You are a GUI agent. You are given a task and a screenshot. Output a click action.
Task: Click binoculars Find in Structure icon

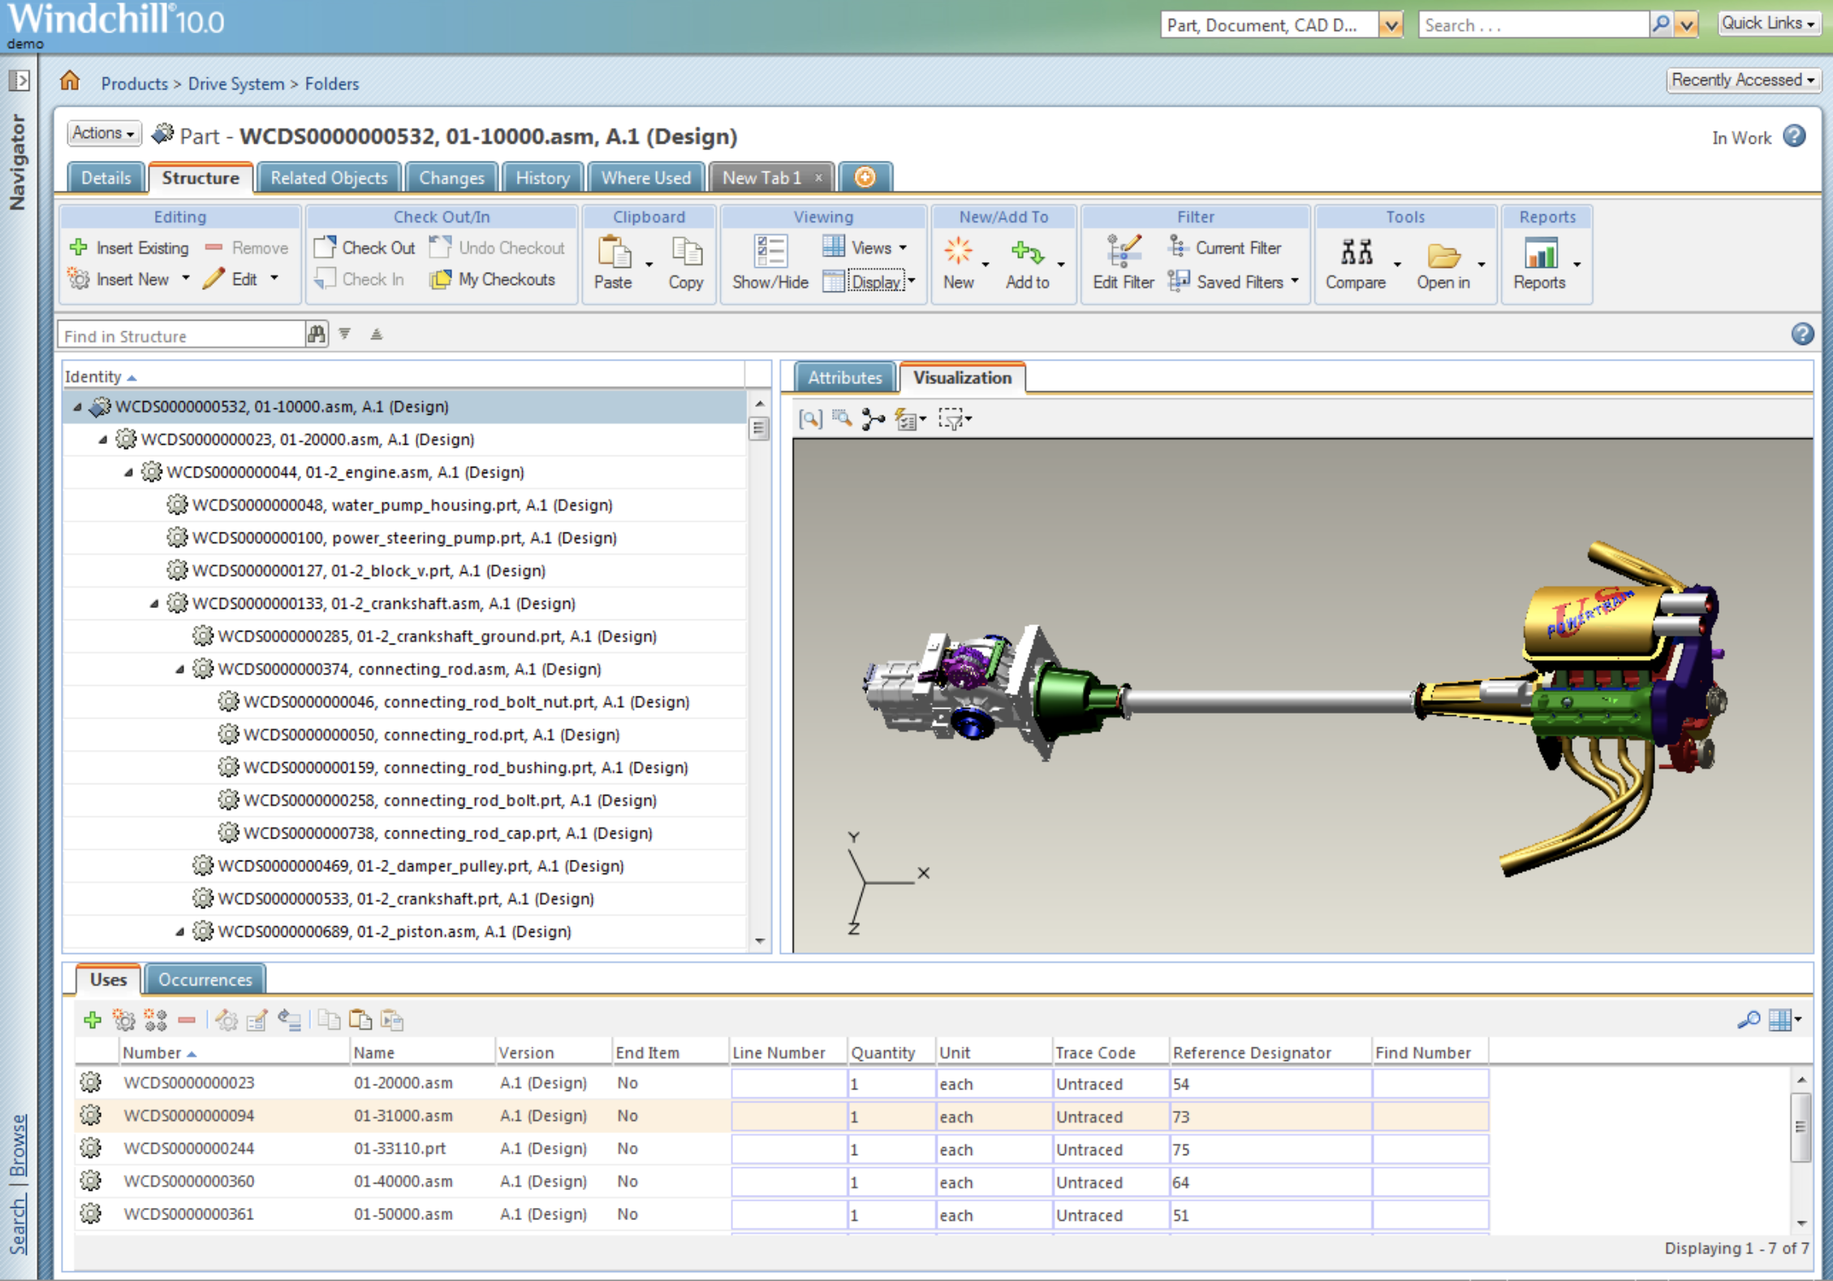coord(317,334)
